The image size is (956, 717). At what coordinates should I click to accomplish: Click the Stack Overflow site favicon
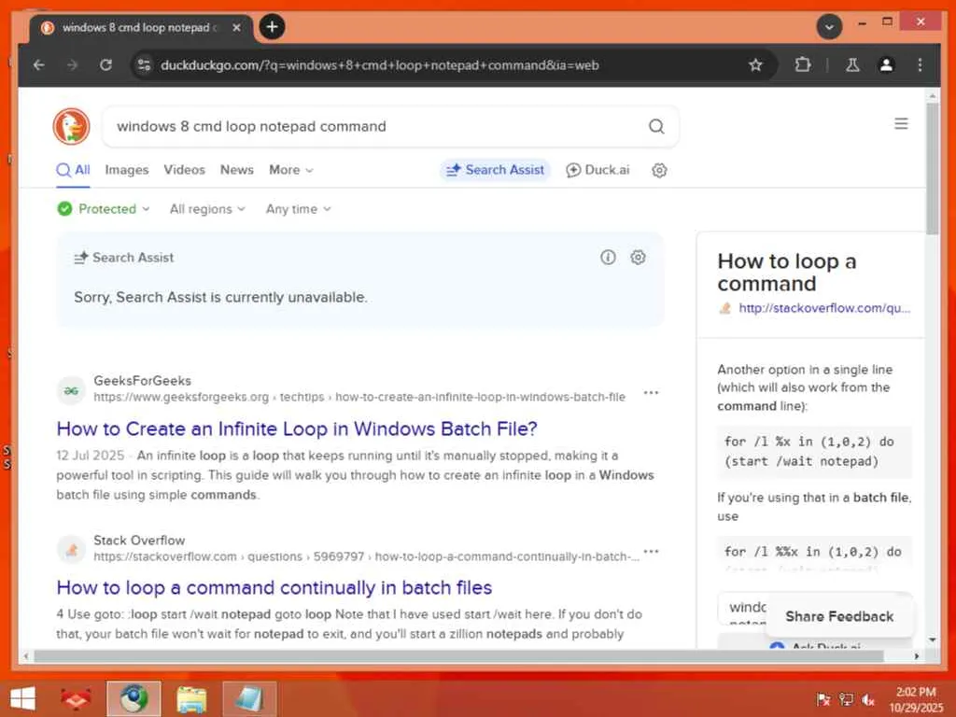coord(71,549)
